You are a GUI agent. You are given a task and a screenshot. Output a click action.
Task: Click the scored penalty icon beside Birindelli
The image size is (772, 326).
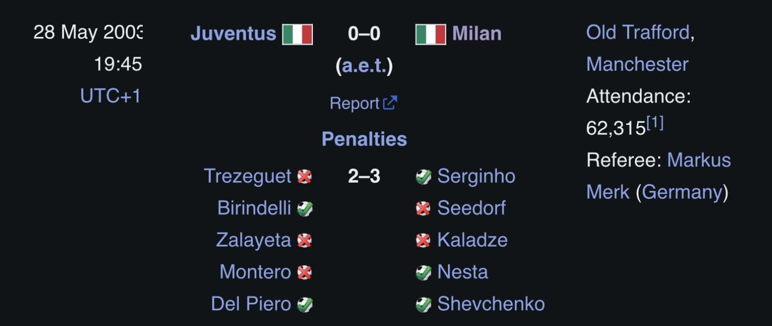(x=305, y=208)
